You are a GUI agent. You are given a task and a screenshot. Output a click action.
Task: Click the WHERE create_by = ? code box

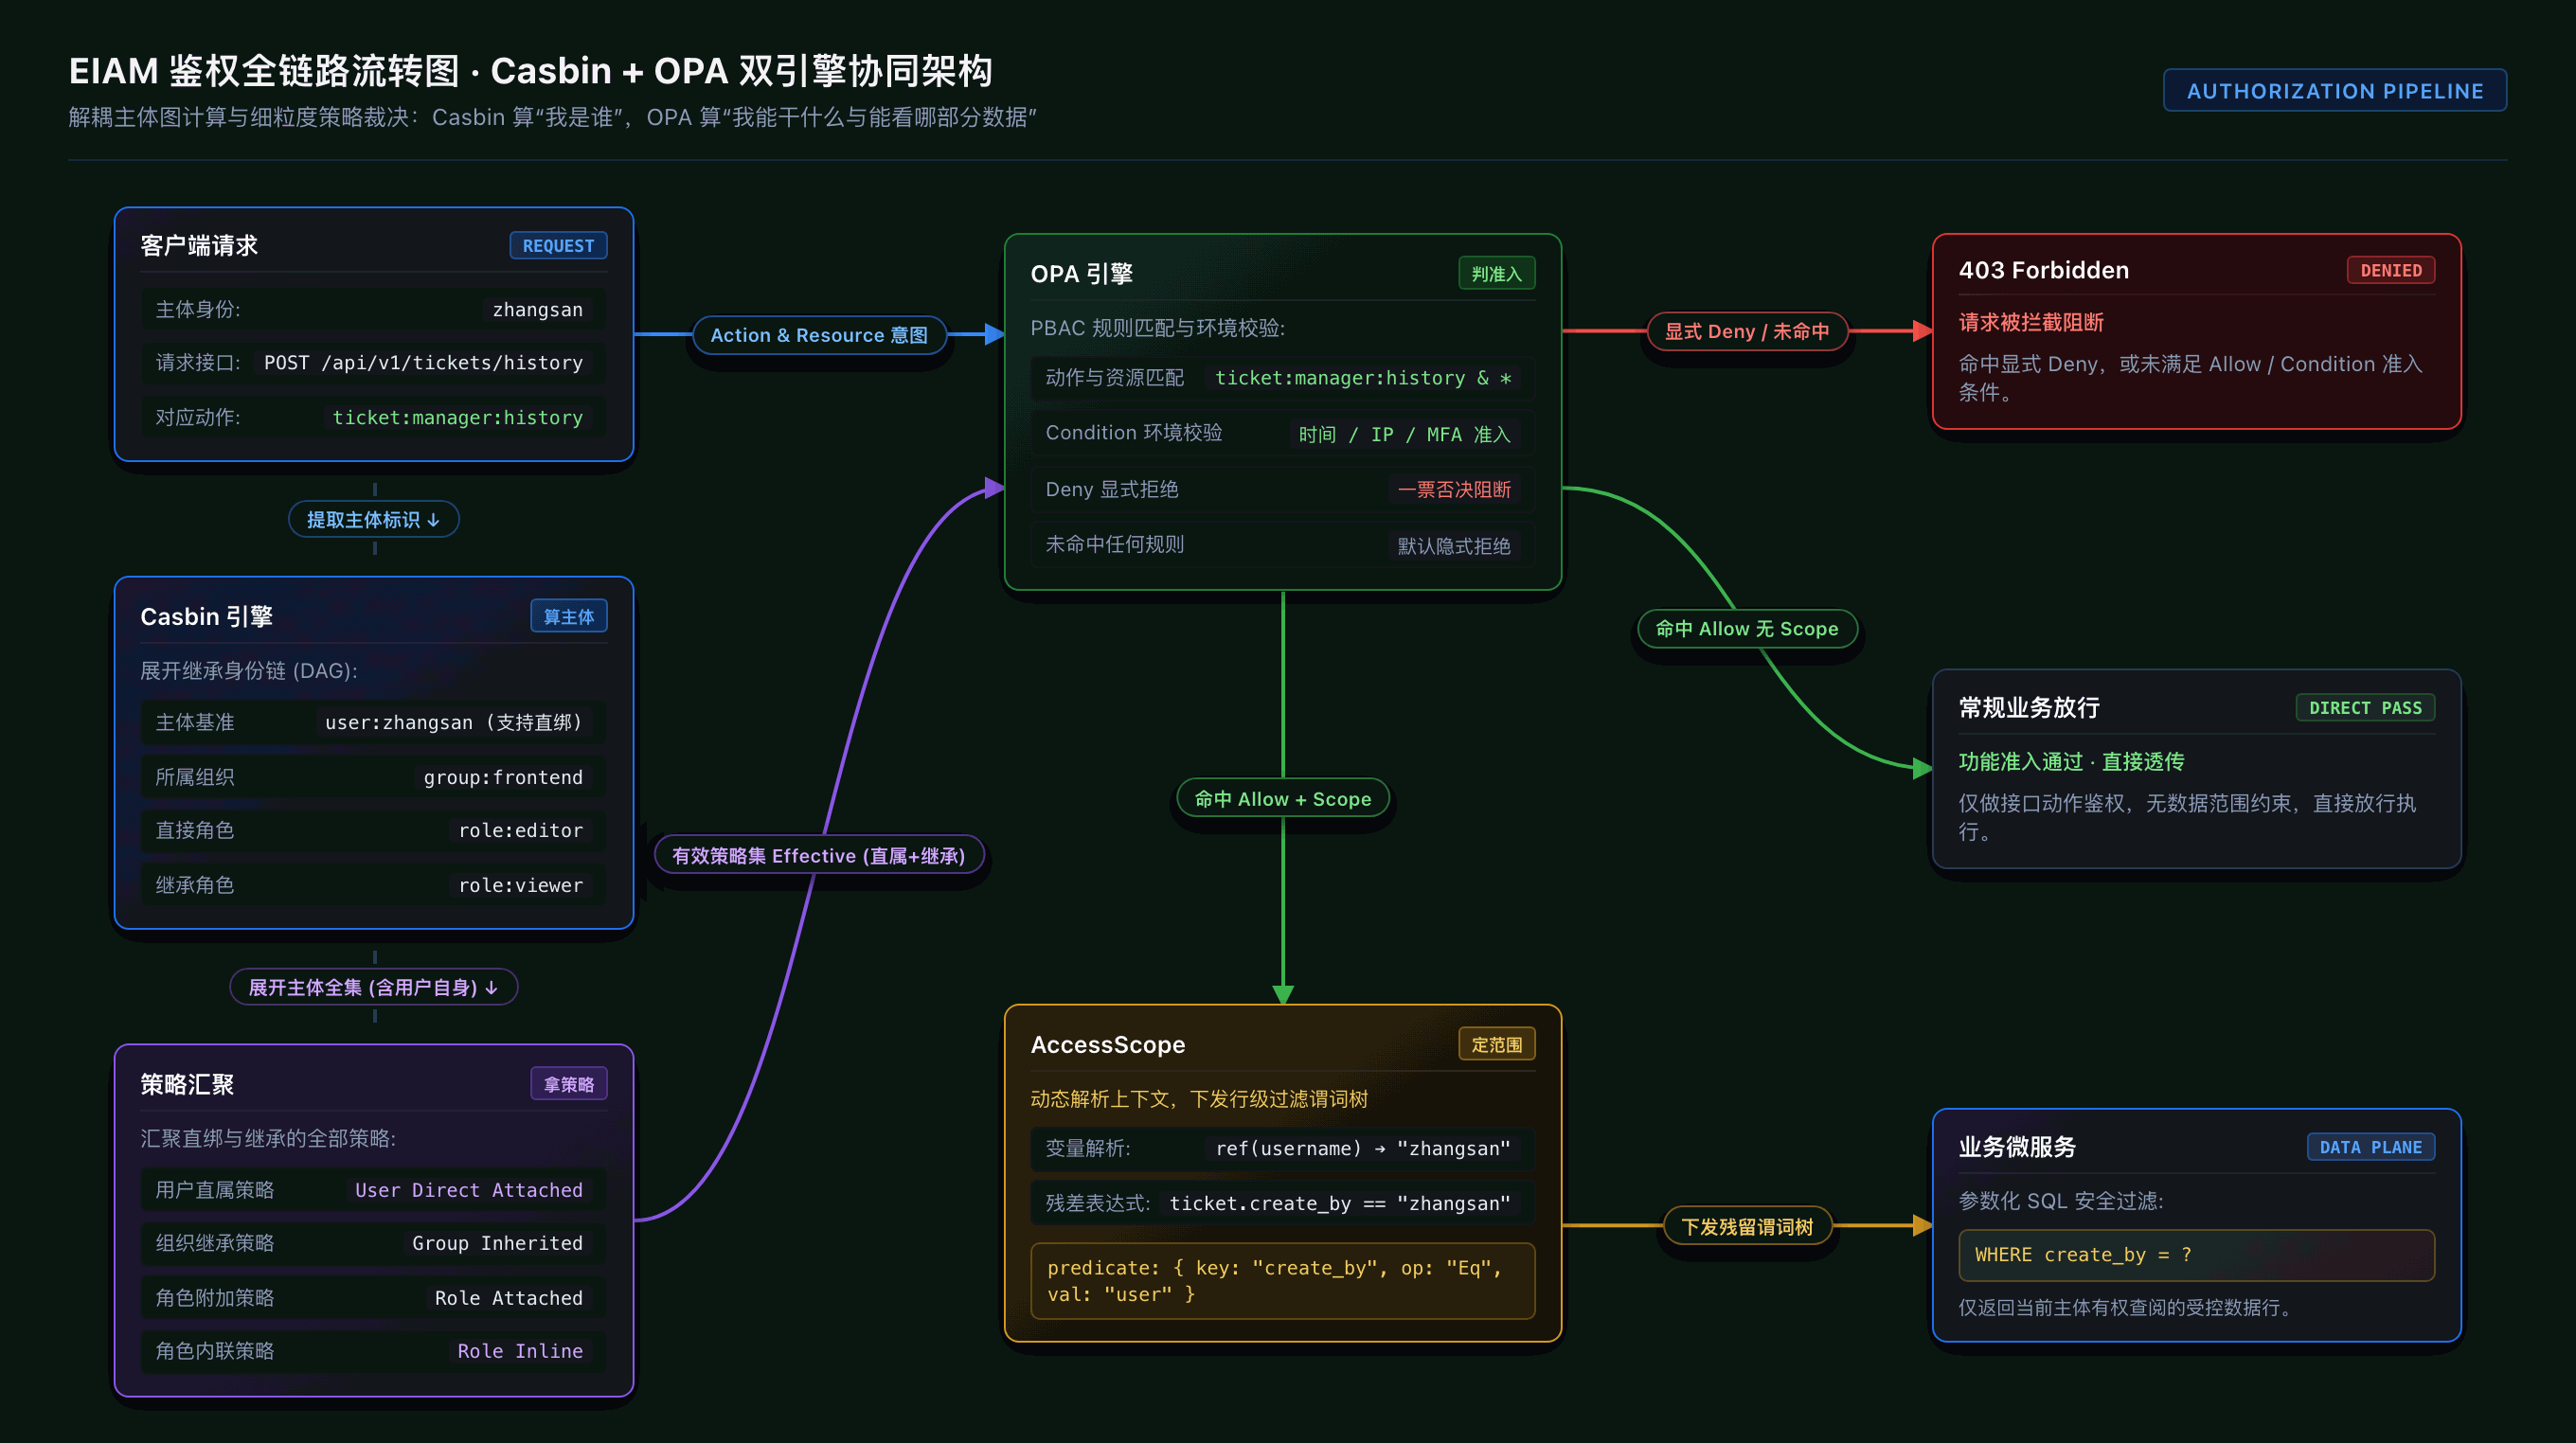[x=2196, y=1255]
